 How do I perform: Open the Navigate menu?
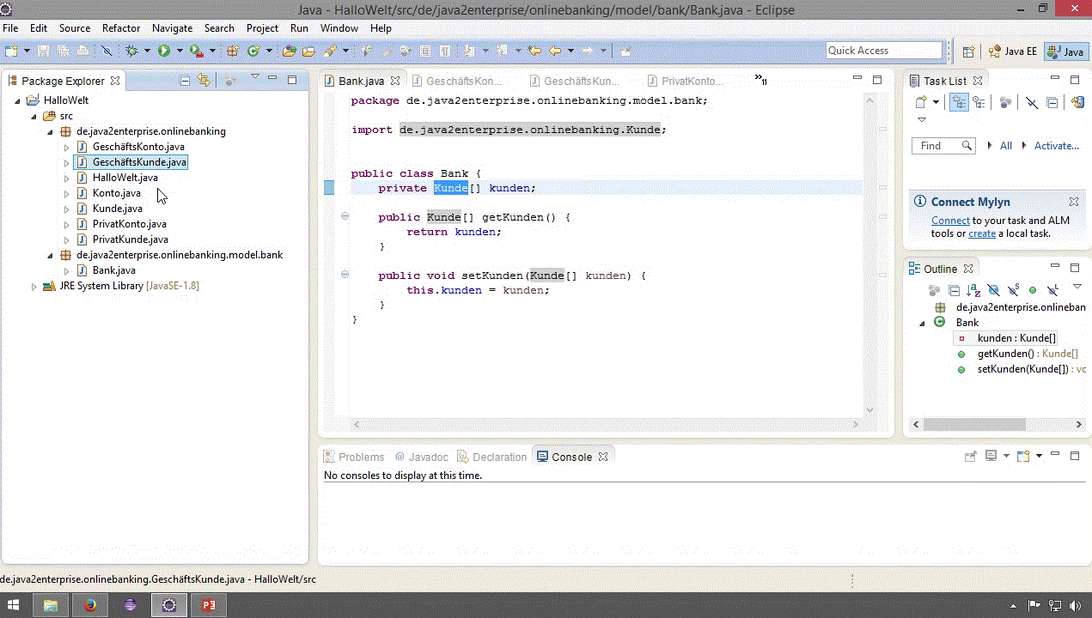pyautogui.click(x=172, y=28)
